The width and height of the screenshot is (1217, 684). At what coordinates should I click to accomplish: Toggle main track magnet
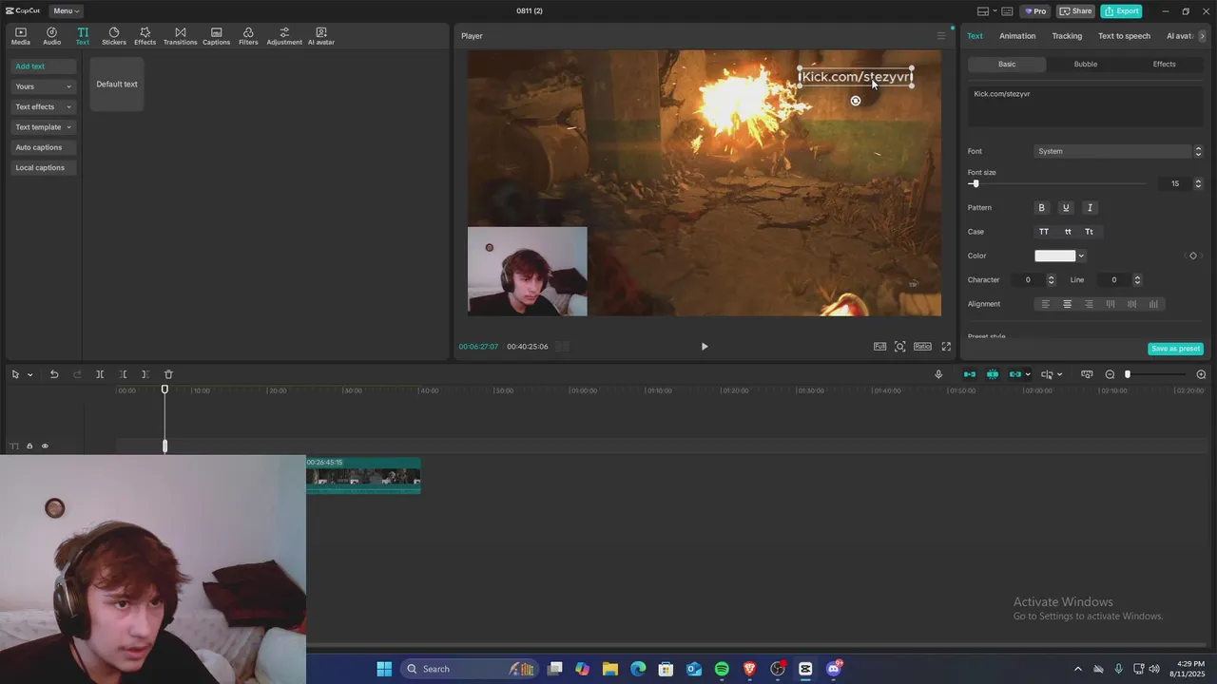pos(970,374)
